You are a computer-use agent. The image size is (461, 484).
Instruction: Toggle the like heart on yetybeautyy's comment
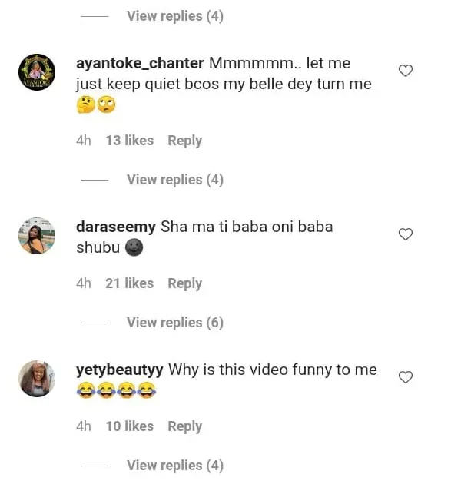coord(406,376)
